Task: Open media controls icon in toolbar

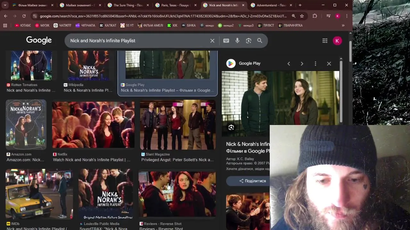Action: point(328,16)
